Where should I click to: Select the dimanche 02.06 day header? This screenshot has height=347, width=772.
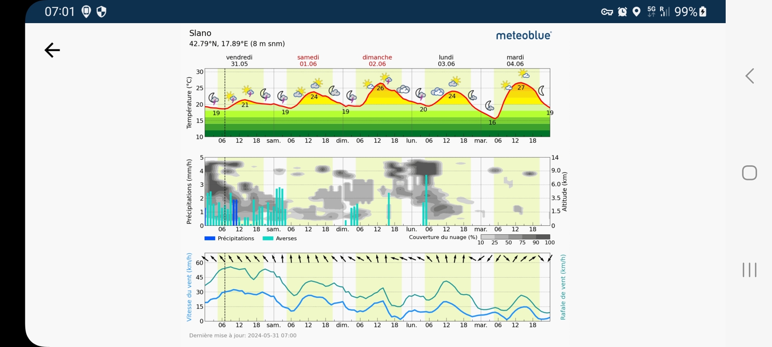click(x=377, y=60)
